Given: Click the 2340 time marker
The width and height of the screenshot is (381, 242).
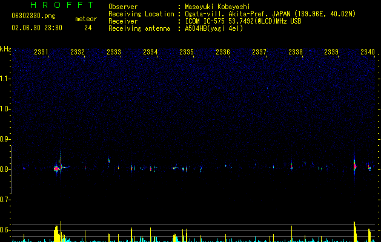Looking at the screenshot, I should (x=368, y=51).
